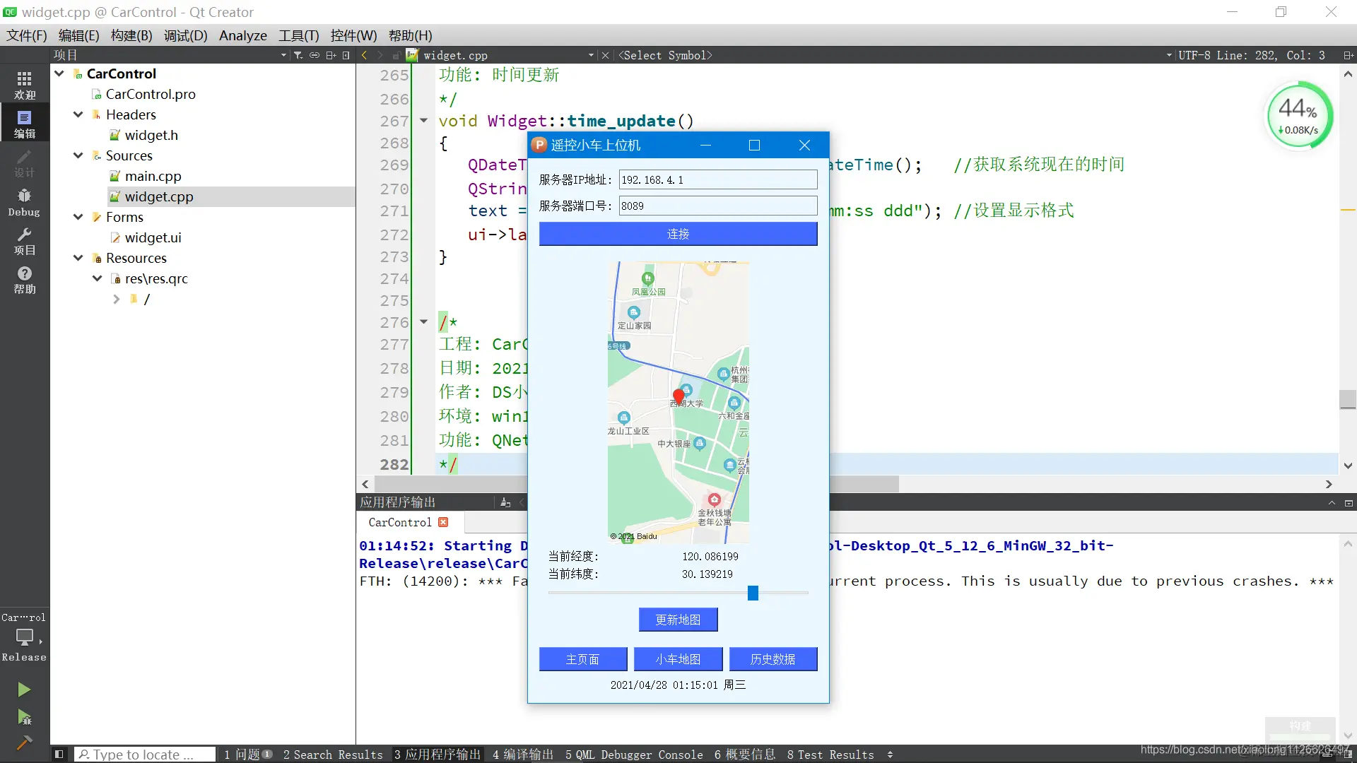Click the synchronize with editor link icon
Viewport: 1357px width, 763px height.
point(315,55)
